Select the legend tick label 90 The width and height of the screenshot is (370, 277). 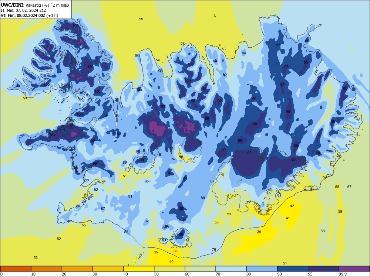coord(279,274)
